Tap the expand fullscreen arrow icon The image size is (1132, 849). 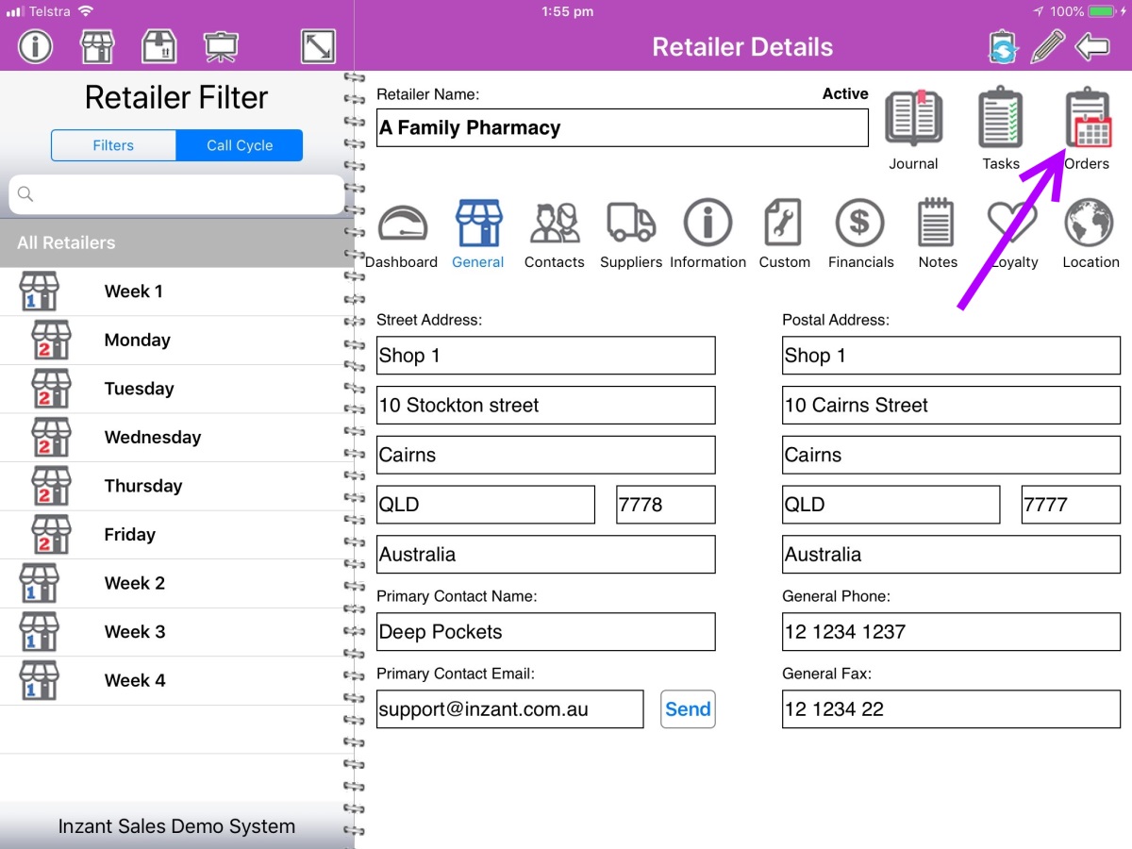[x=318, y=46]
